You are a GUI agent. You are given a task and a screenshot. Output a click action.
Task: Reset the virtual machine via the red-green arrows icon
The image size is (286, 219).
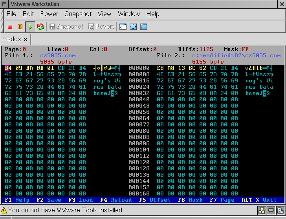40,27
